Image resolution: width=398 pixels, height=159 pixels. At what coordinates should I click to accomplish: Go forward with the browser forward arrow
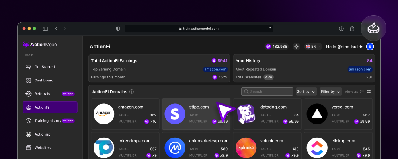coord(65,29)
